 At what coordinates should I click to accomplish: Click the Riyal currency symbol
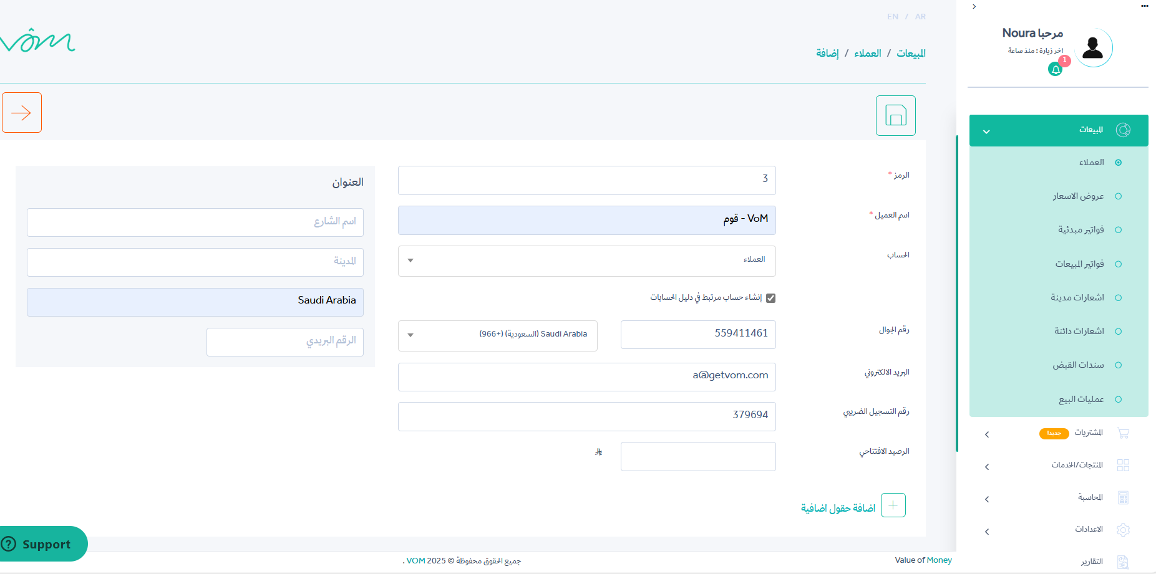[x=598, y=452]
